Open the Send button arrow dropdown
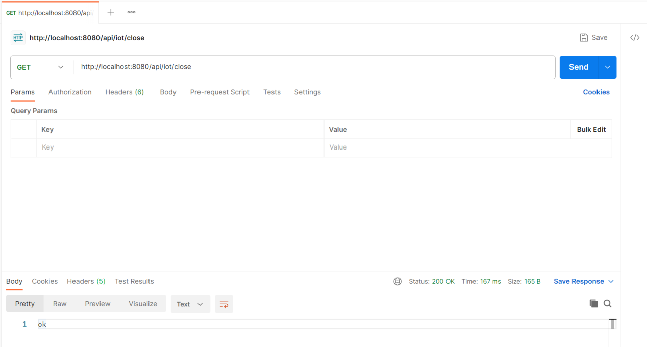The image size is (647, 347). click(x=607, y=67)
